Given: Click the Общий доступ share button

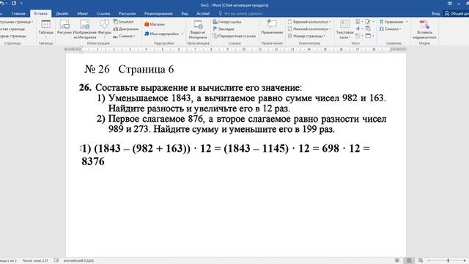Looking at the screenshot, I should click(457, 13).
